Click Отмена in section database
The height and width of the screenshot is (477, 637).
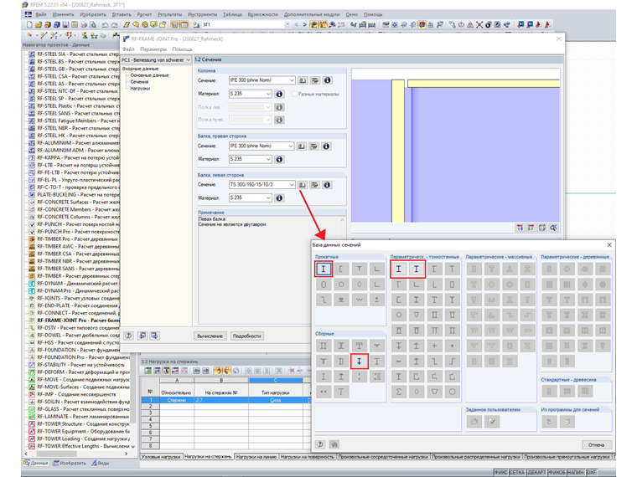click(596, 445)
